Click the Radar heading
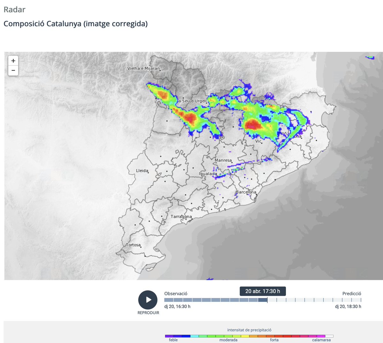The height and width of the screenshot is (343, 383). click(x=14, y=10)
